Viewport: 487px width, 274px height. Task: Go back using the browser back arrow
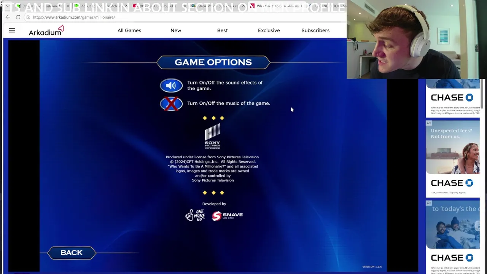8,17
